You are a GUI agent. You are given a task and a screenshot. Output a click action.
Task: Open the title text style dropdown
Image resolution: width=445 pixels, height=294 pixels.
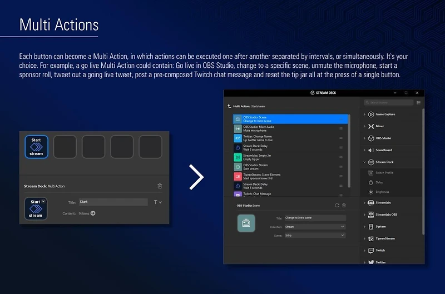coord(158,202)
